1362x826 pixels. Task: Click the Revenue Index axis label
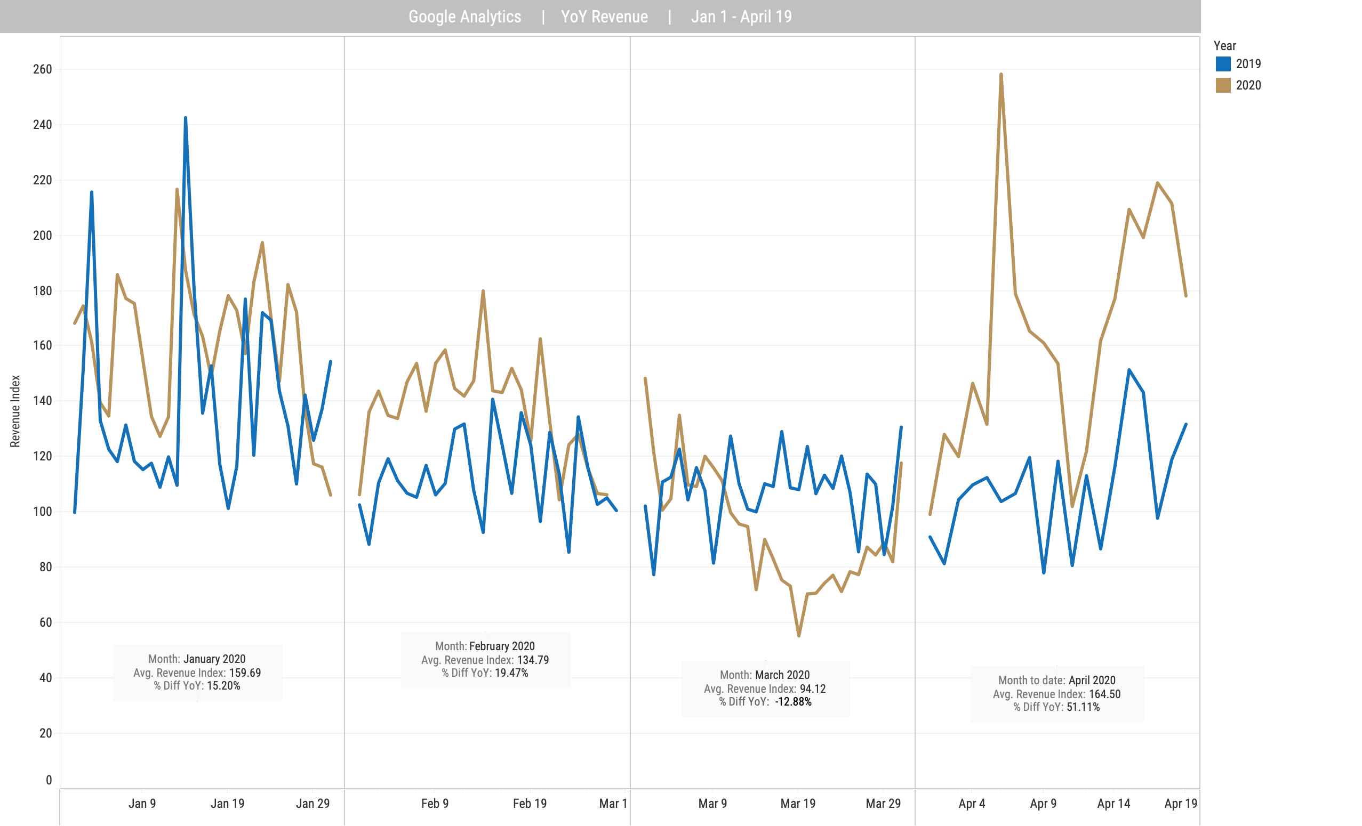coord(15,411)
